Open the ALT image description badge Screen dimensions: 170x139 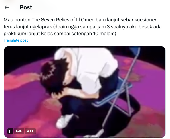(x=30, y=131)
